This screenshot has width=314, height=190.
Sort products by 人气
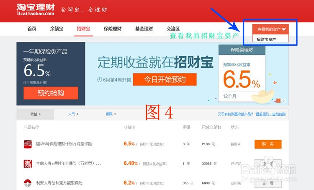(x=73, y=114)
